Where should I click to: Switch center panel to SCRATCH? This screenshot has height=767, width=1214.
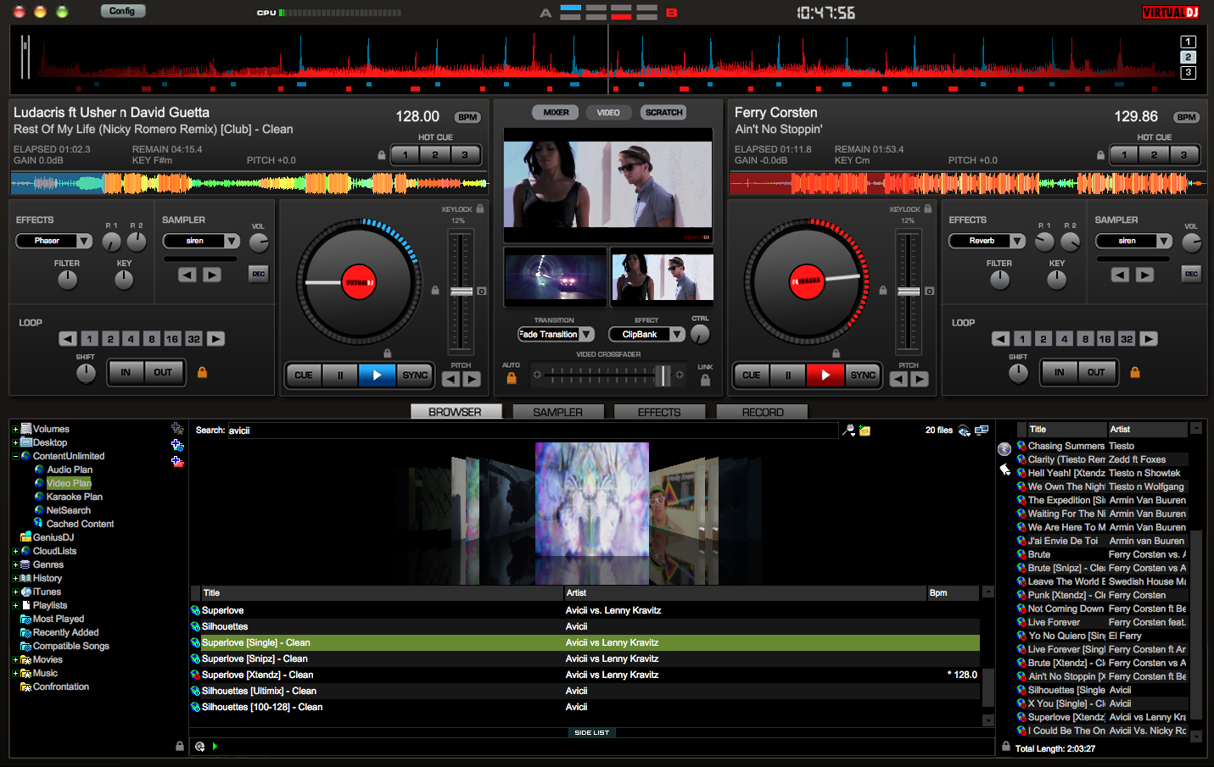click(x=663, y=112)
